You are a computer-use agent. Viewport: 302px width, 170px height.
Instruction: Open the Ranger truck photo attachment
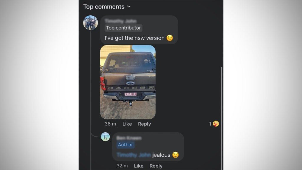click(128, 82)
